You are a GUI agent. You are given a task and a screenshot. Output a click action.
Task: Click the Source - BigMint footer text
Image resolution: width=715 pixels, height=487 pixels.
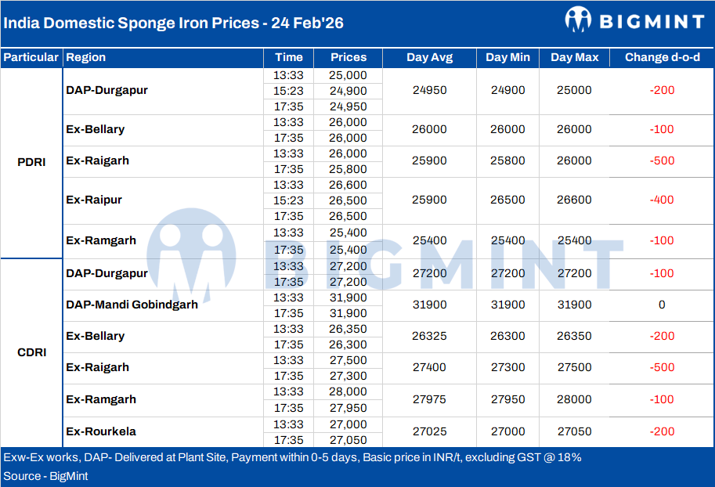point(45,476)
